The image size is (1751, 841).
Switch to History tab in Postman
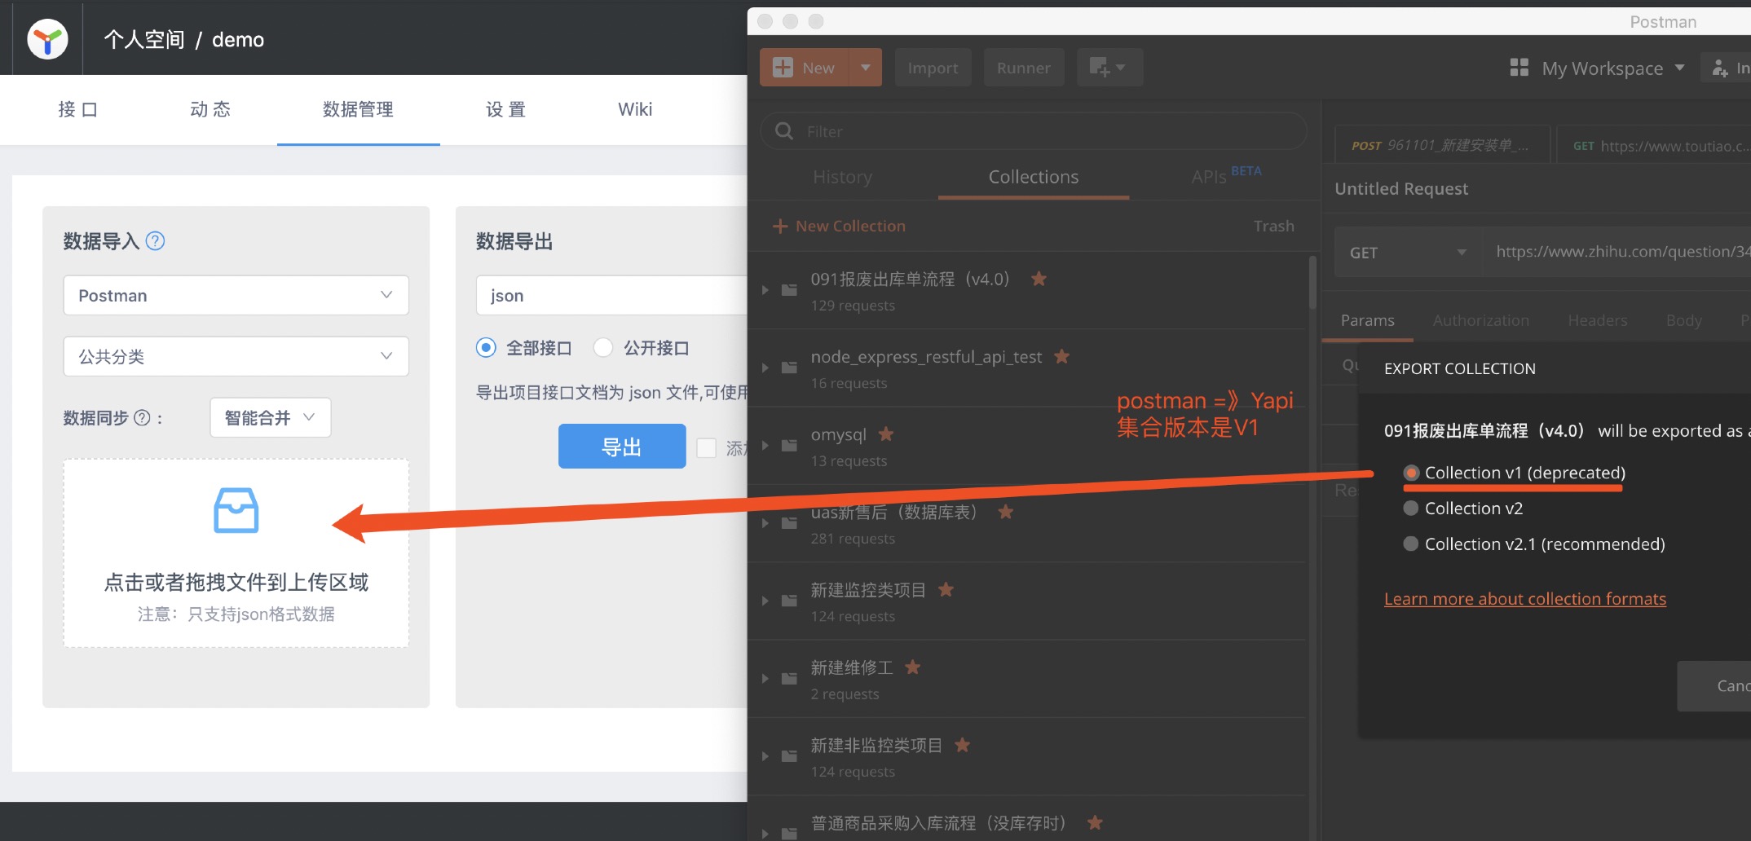point(843,177)
